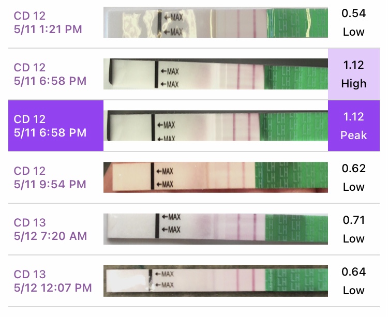Open the strip photo in the Peak row
The width and height of the screenshot is (388, 317).
tap(216, 126)
